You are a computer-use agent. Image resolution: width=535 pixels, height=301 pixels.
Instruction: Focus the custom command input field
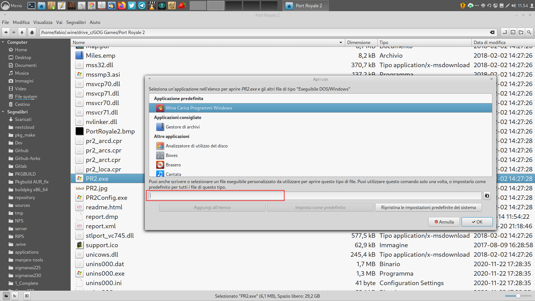315,196
